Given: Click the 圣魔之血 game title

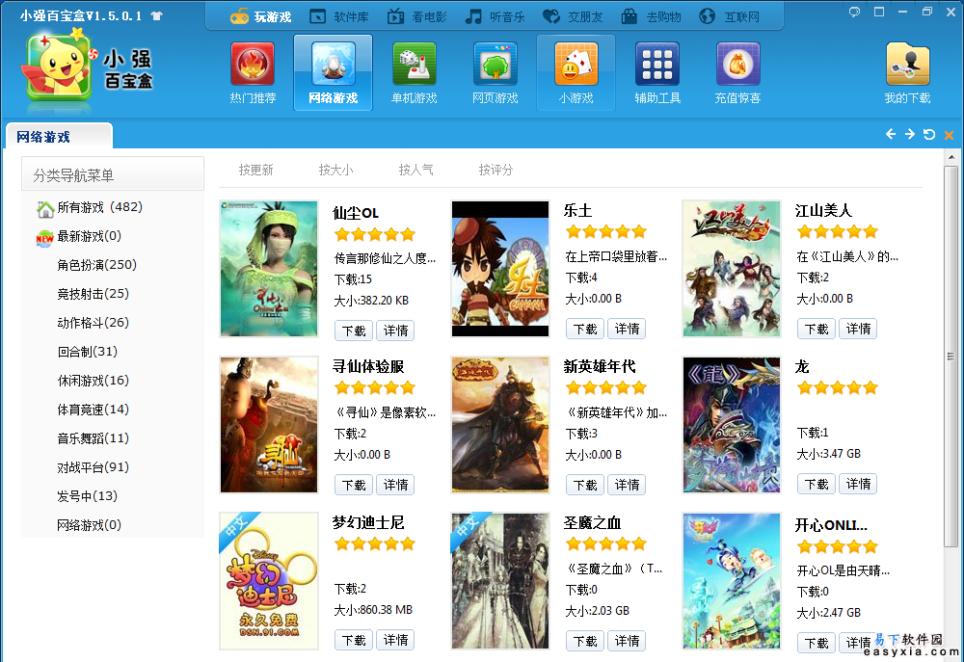Looking at the screenshot, I should tap(592, 523).
